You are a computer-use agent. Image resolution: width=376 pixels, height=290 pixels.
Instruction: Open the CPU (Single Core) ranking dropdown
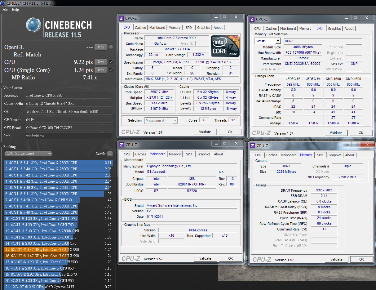(x=29, y=154)
